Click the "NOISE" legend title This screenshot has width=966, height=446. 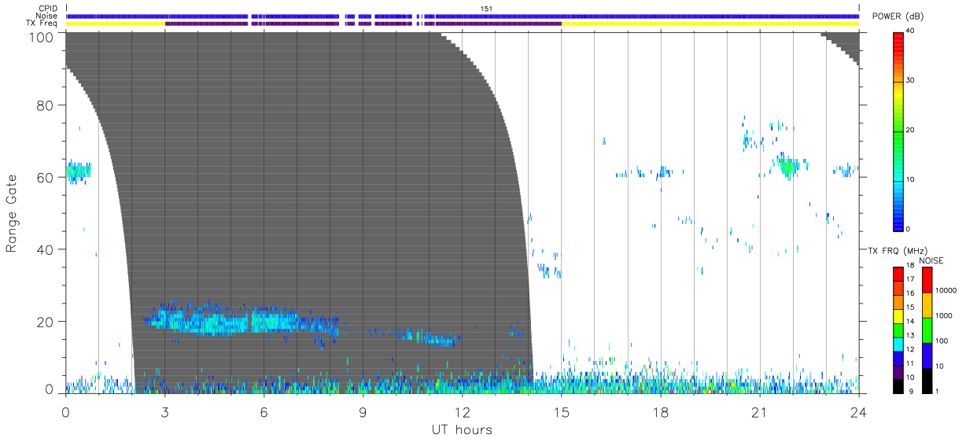[931, 260]
